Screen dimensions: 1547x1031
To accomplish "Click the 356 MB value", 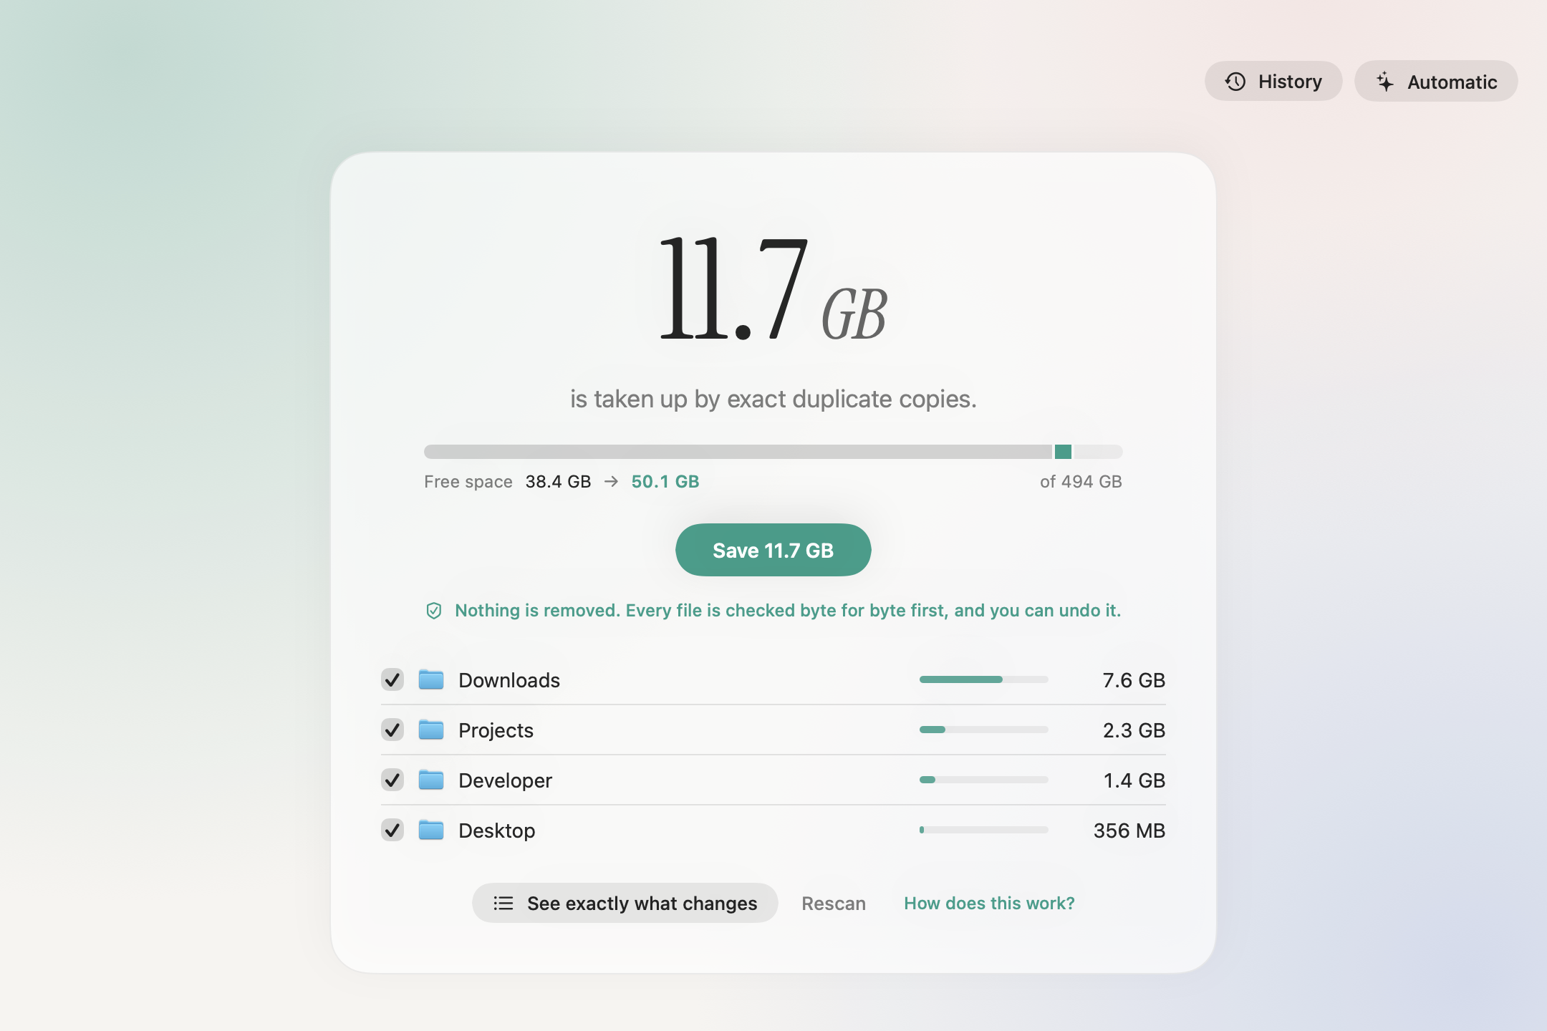I will 1129,831.
